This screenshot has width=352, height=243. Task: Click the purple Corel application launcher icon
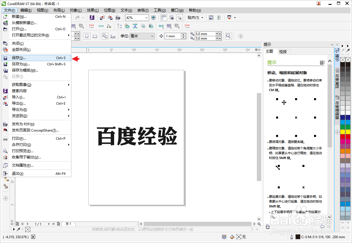click(91, 18)
